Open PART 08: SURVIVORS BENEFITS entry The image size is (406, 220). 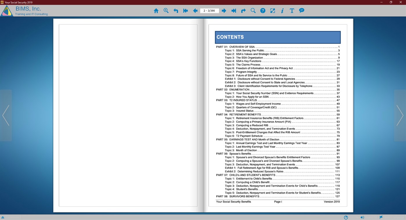[x=278, y=196]
